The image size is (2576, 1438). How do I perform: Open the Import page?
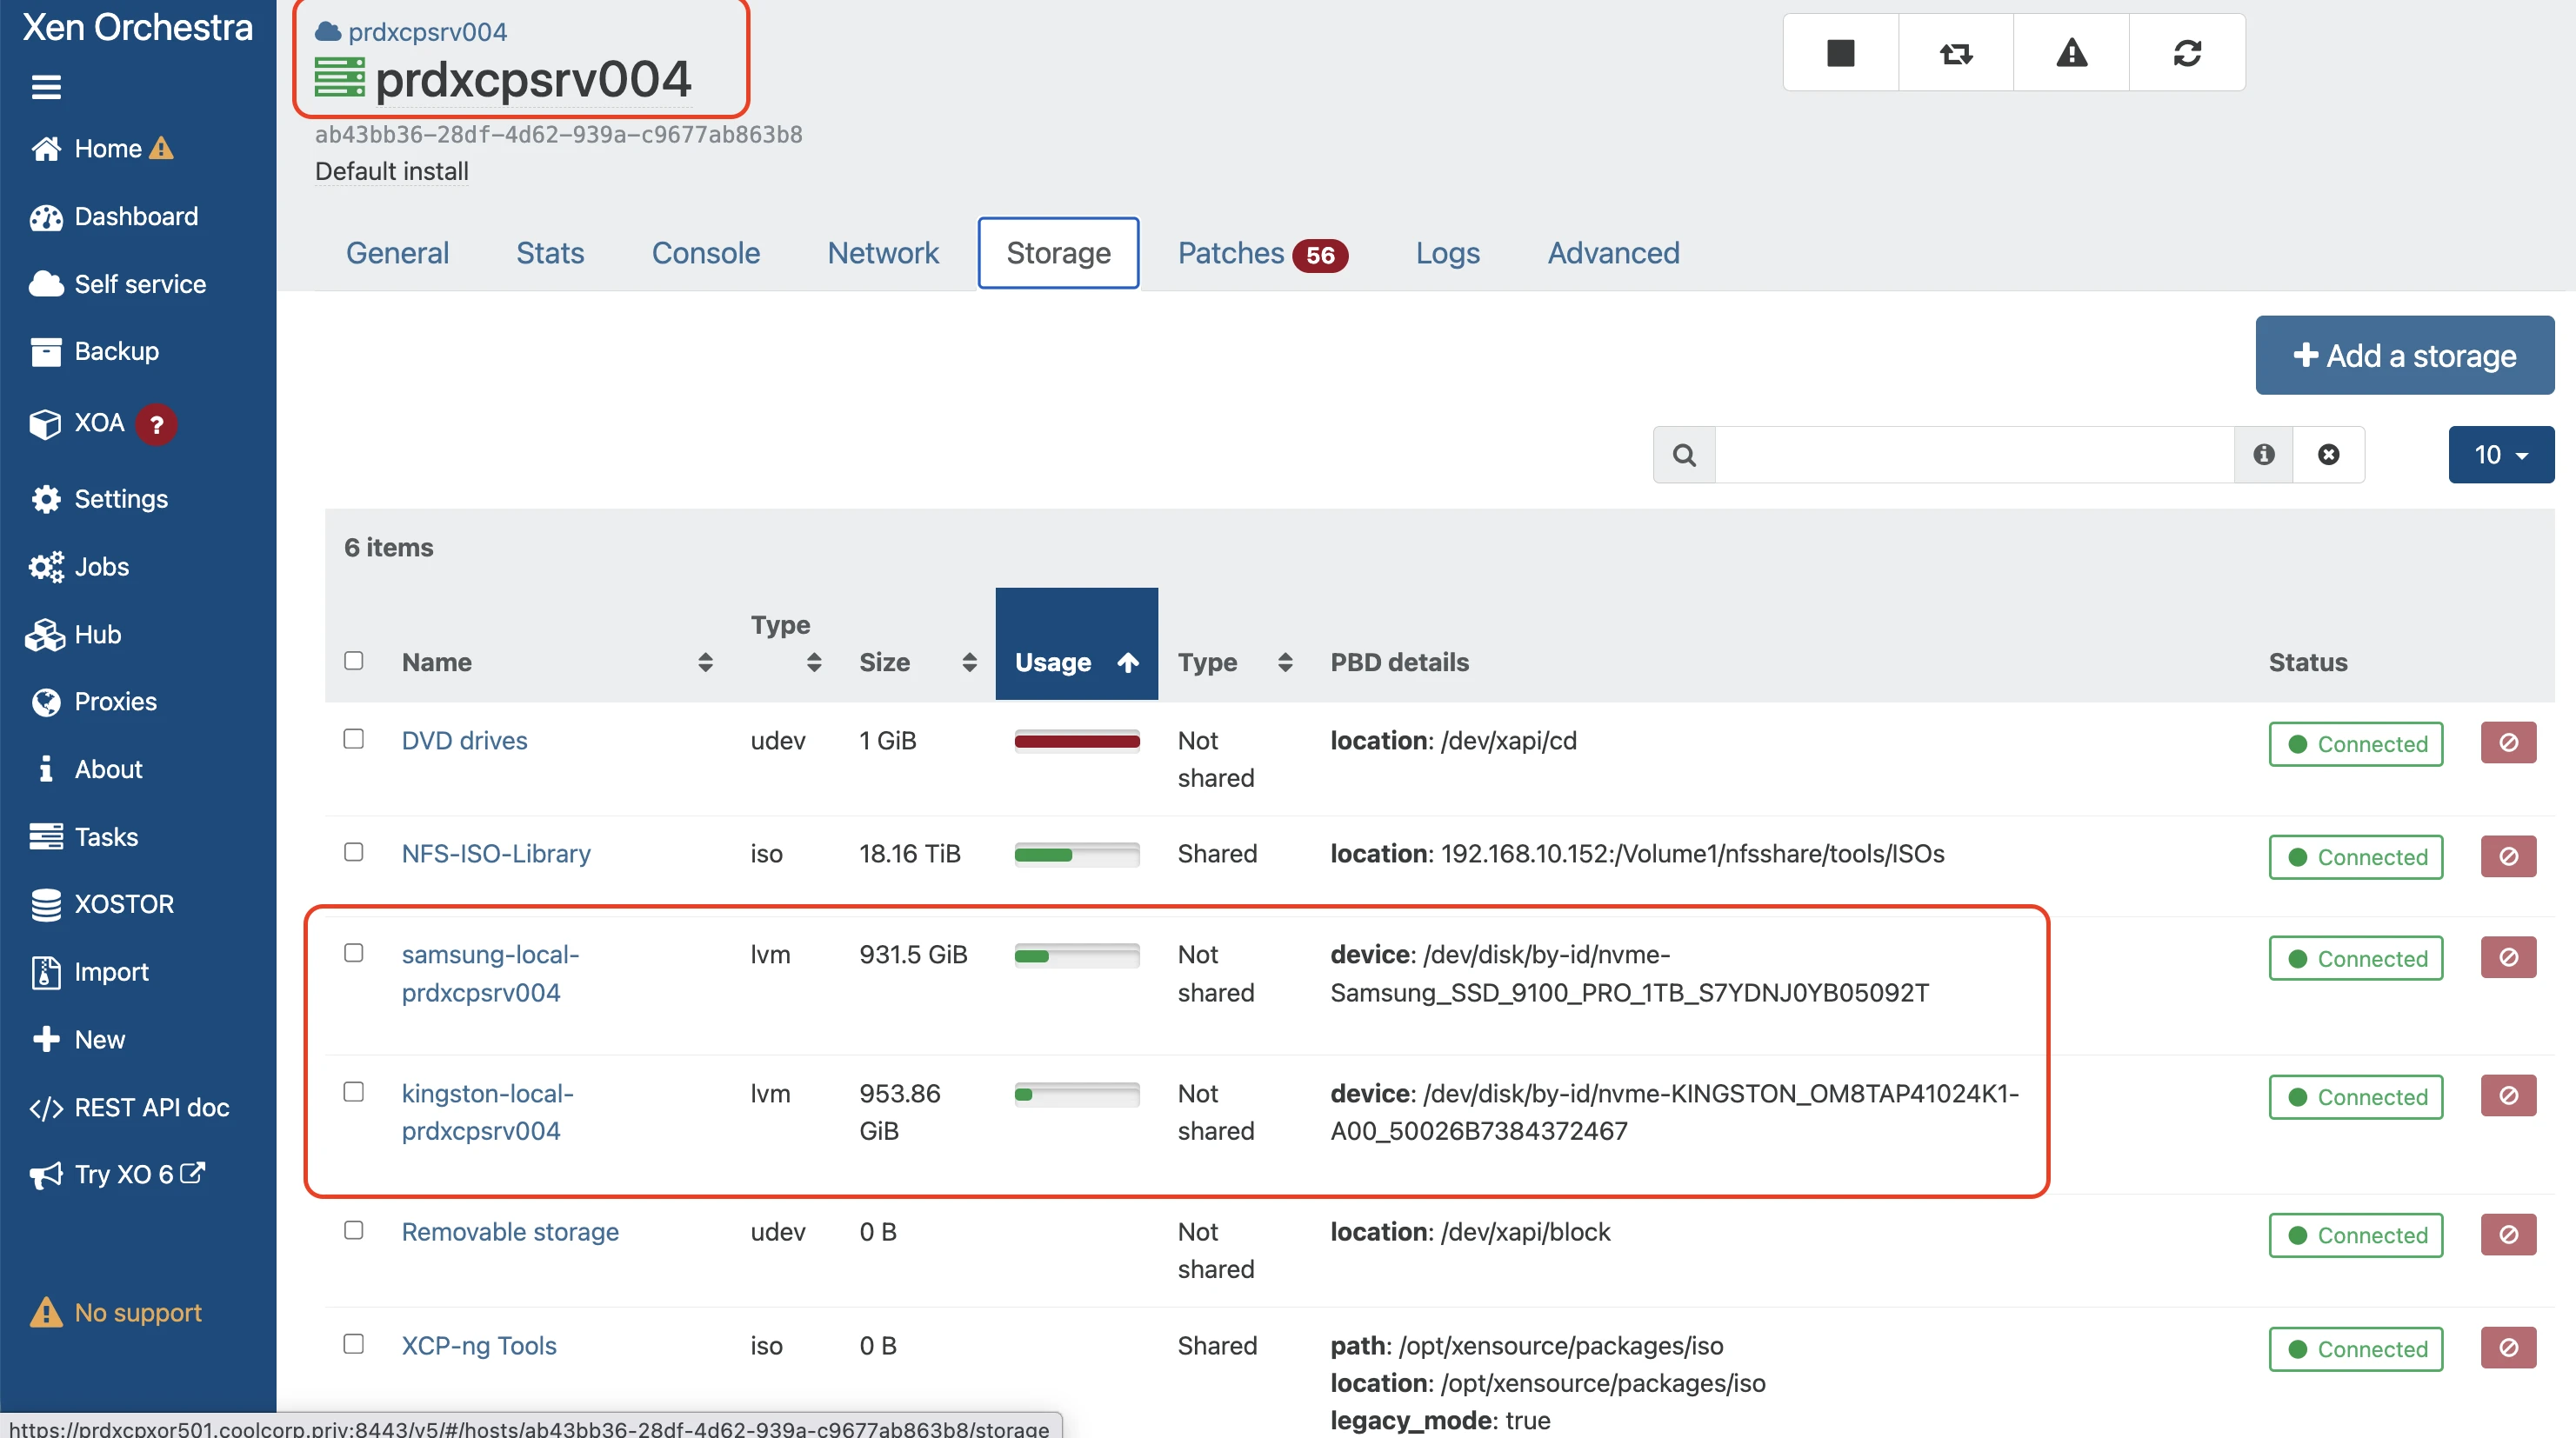click(x=90, y=971)
